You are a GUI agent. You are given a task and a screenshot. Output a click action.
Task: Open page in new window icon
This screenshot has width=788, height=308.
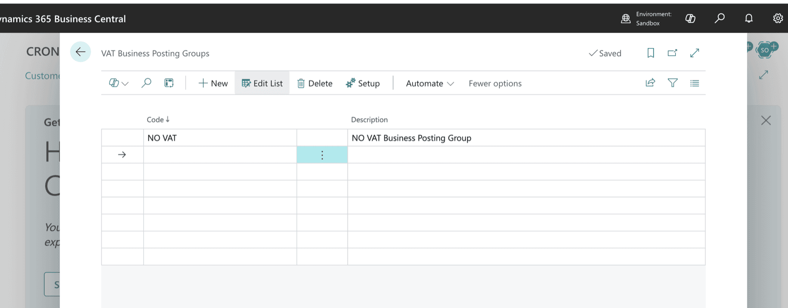pos(672,53)
